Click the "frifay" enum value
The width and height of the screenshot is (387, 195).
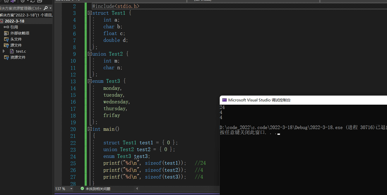111,116
